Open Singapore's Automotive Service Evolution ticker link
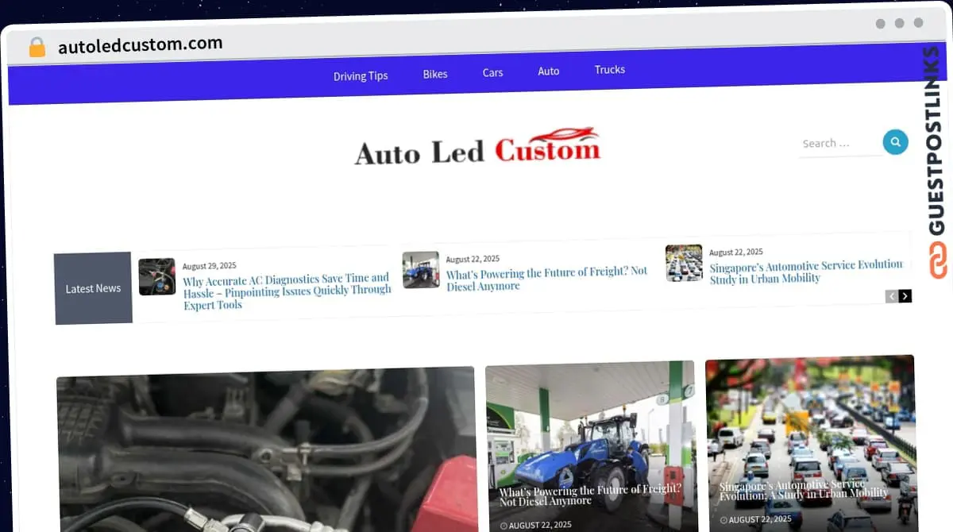Viewport: 953px width, 532px height. 806,272
